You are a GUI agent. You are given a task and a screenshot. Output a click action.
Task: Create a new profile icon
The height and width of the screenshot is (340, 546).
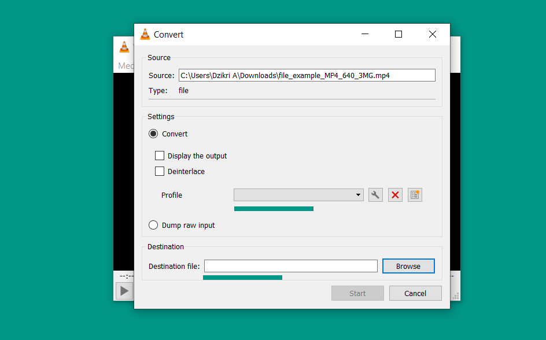coord(415,195)
